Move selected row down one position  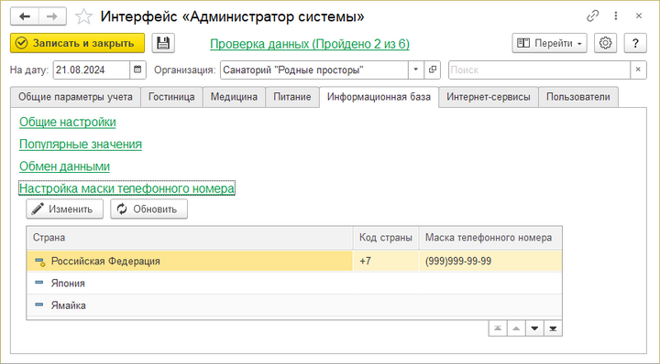(x=534, y=328)
